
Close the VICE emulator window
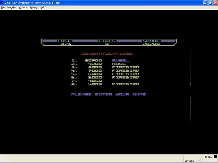215,2
